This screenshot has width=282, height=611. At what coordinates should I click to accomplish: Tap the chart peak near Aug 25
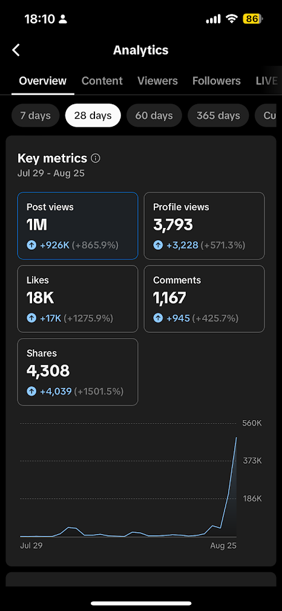pyautogui.click(x=236, y=438)
